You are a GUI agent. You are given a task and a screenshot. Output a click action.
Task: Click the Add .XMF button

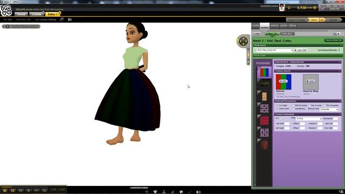[x=301, y=50]
